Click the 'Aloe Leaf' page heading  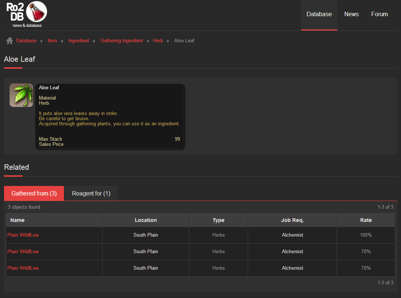coord(19,59)
